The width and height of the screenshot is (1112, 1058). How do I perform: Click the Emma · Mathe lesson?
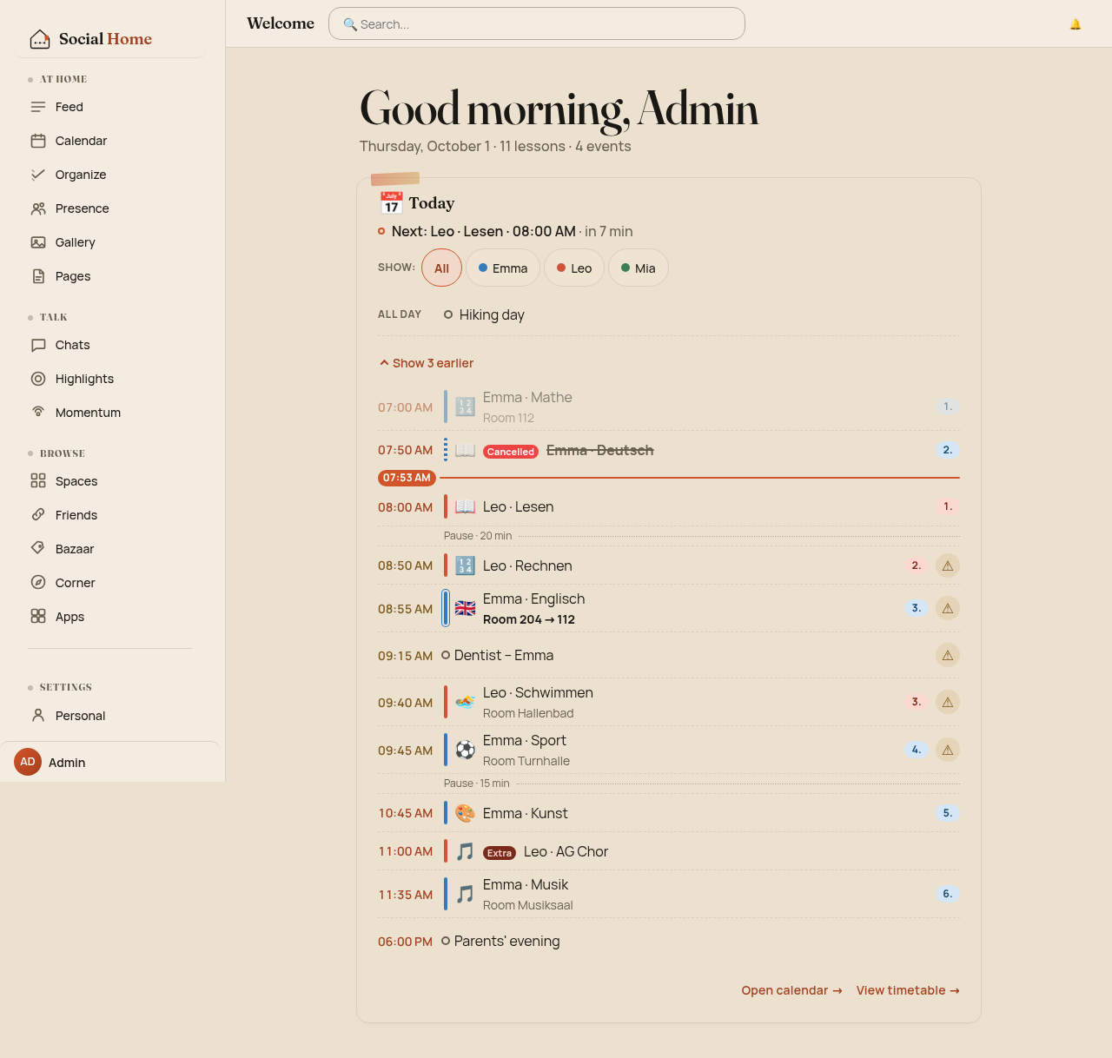point(669,407)
